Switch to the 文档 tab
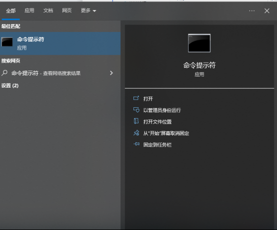Image resolution: width=277 pixels, height=230 pixels. pos(48,11)
